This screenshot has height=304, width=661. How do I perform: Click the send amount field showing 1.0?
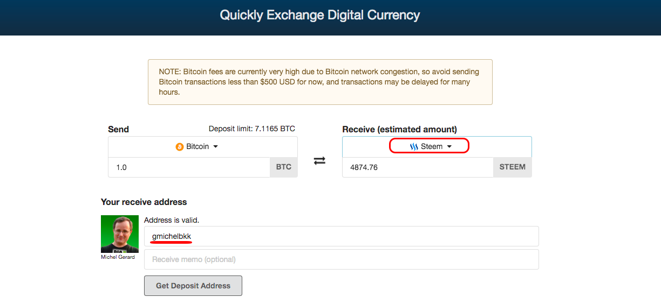pyautogui.click(x=189, y=167)
